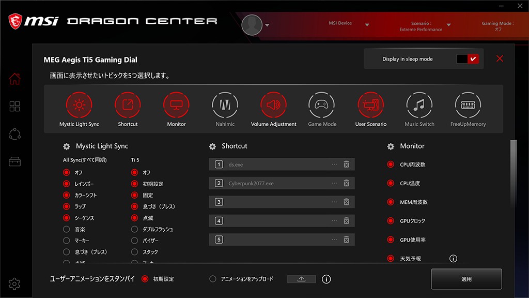Show info about animation upload
The image size is (529, 298).
pos(326,279)
